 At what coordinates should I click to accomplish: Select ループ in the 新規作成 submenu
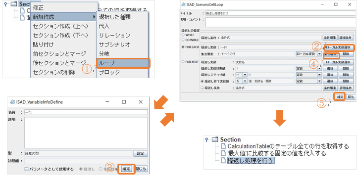point(123,63)
